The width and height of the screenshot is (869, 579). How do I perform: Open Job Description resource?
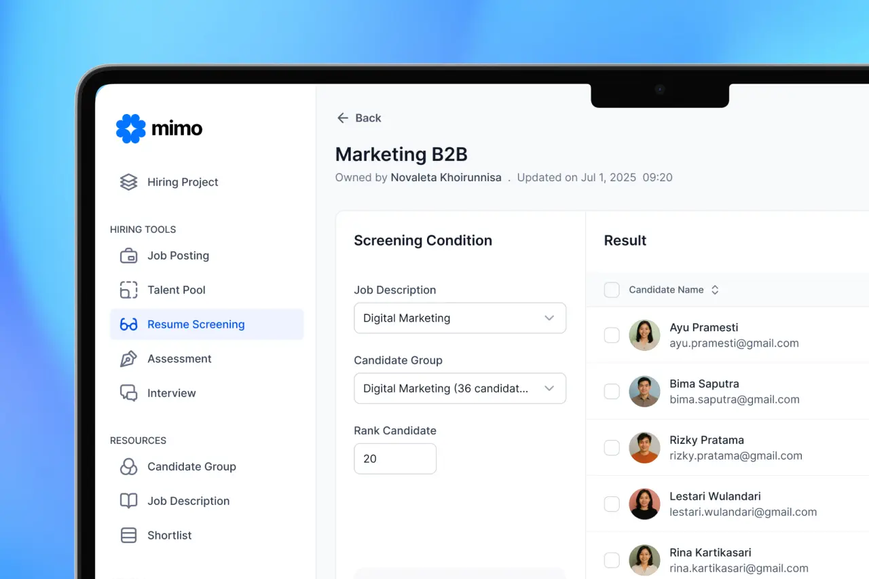click(206, 501)
